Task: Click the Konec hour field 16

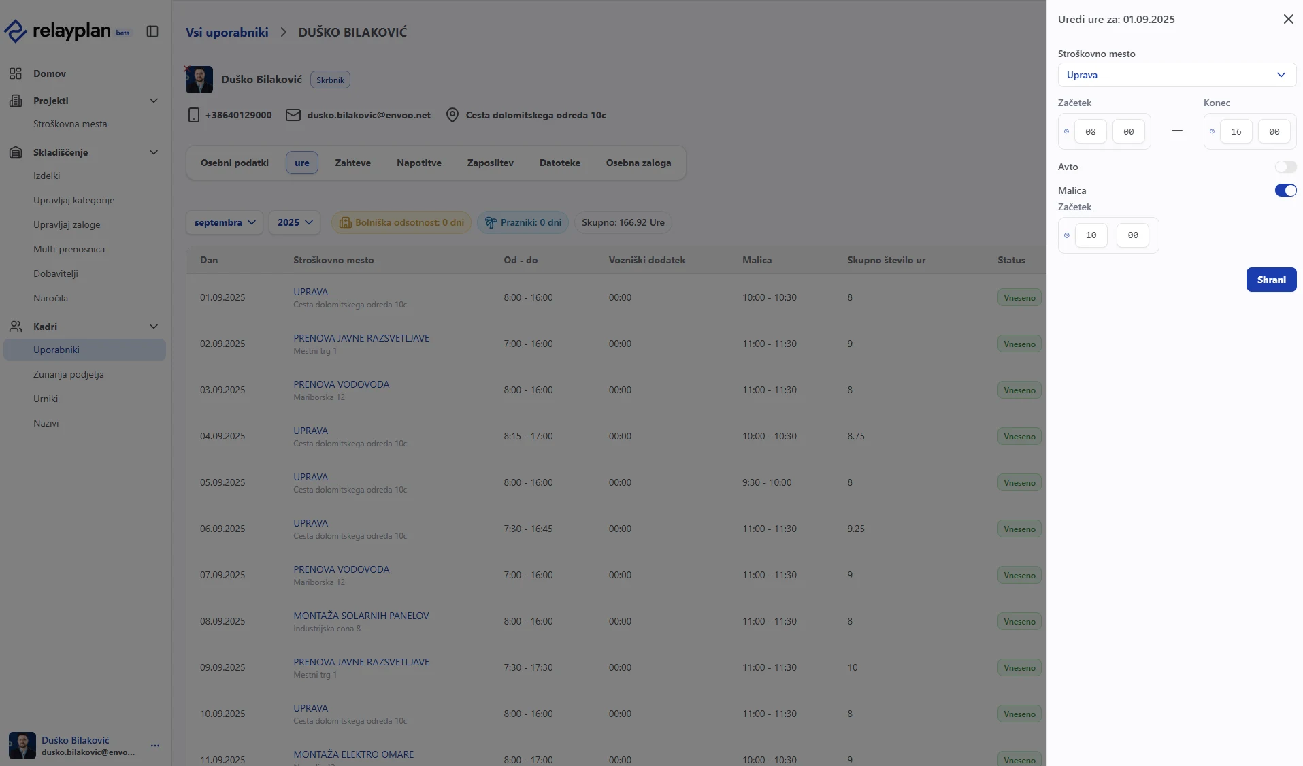Action: 1236,131
